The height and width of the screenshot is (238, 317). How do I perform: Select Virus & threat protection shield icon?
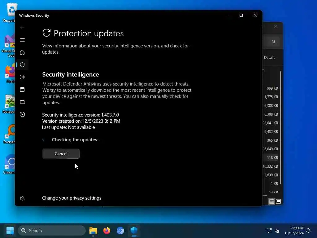click(22, 65)
